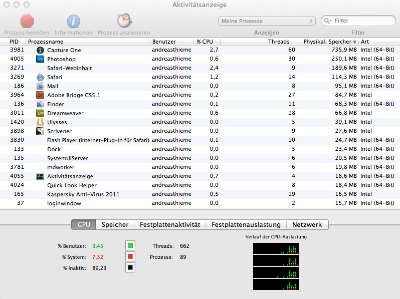
Task: Select the mdworker process row
Action: pyautogui.click(x=200, y=167)
